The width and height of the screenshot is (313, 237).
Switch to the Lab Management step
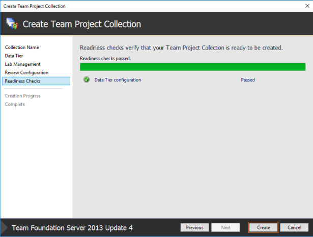click(x=22, y=64)
